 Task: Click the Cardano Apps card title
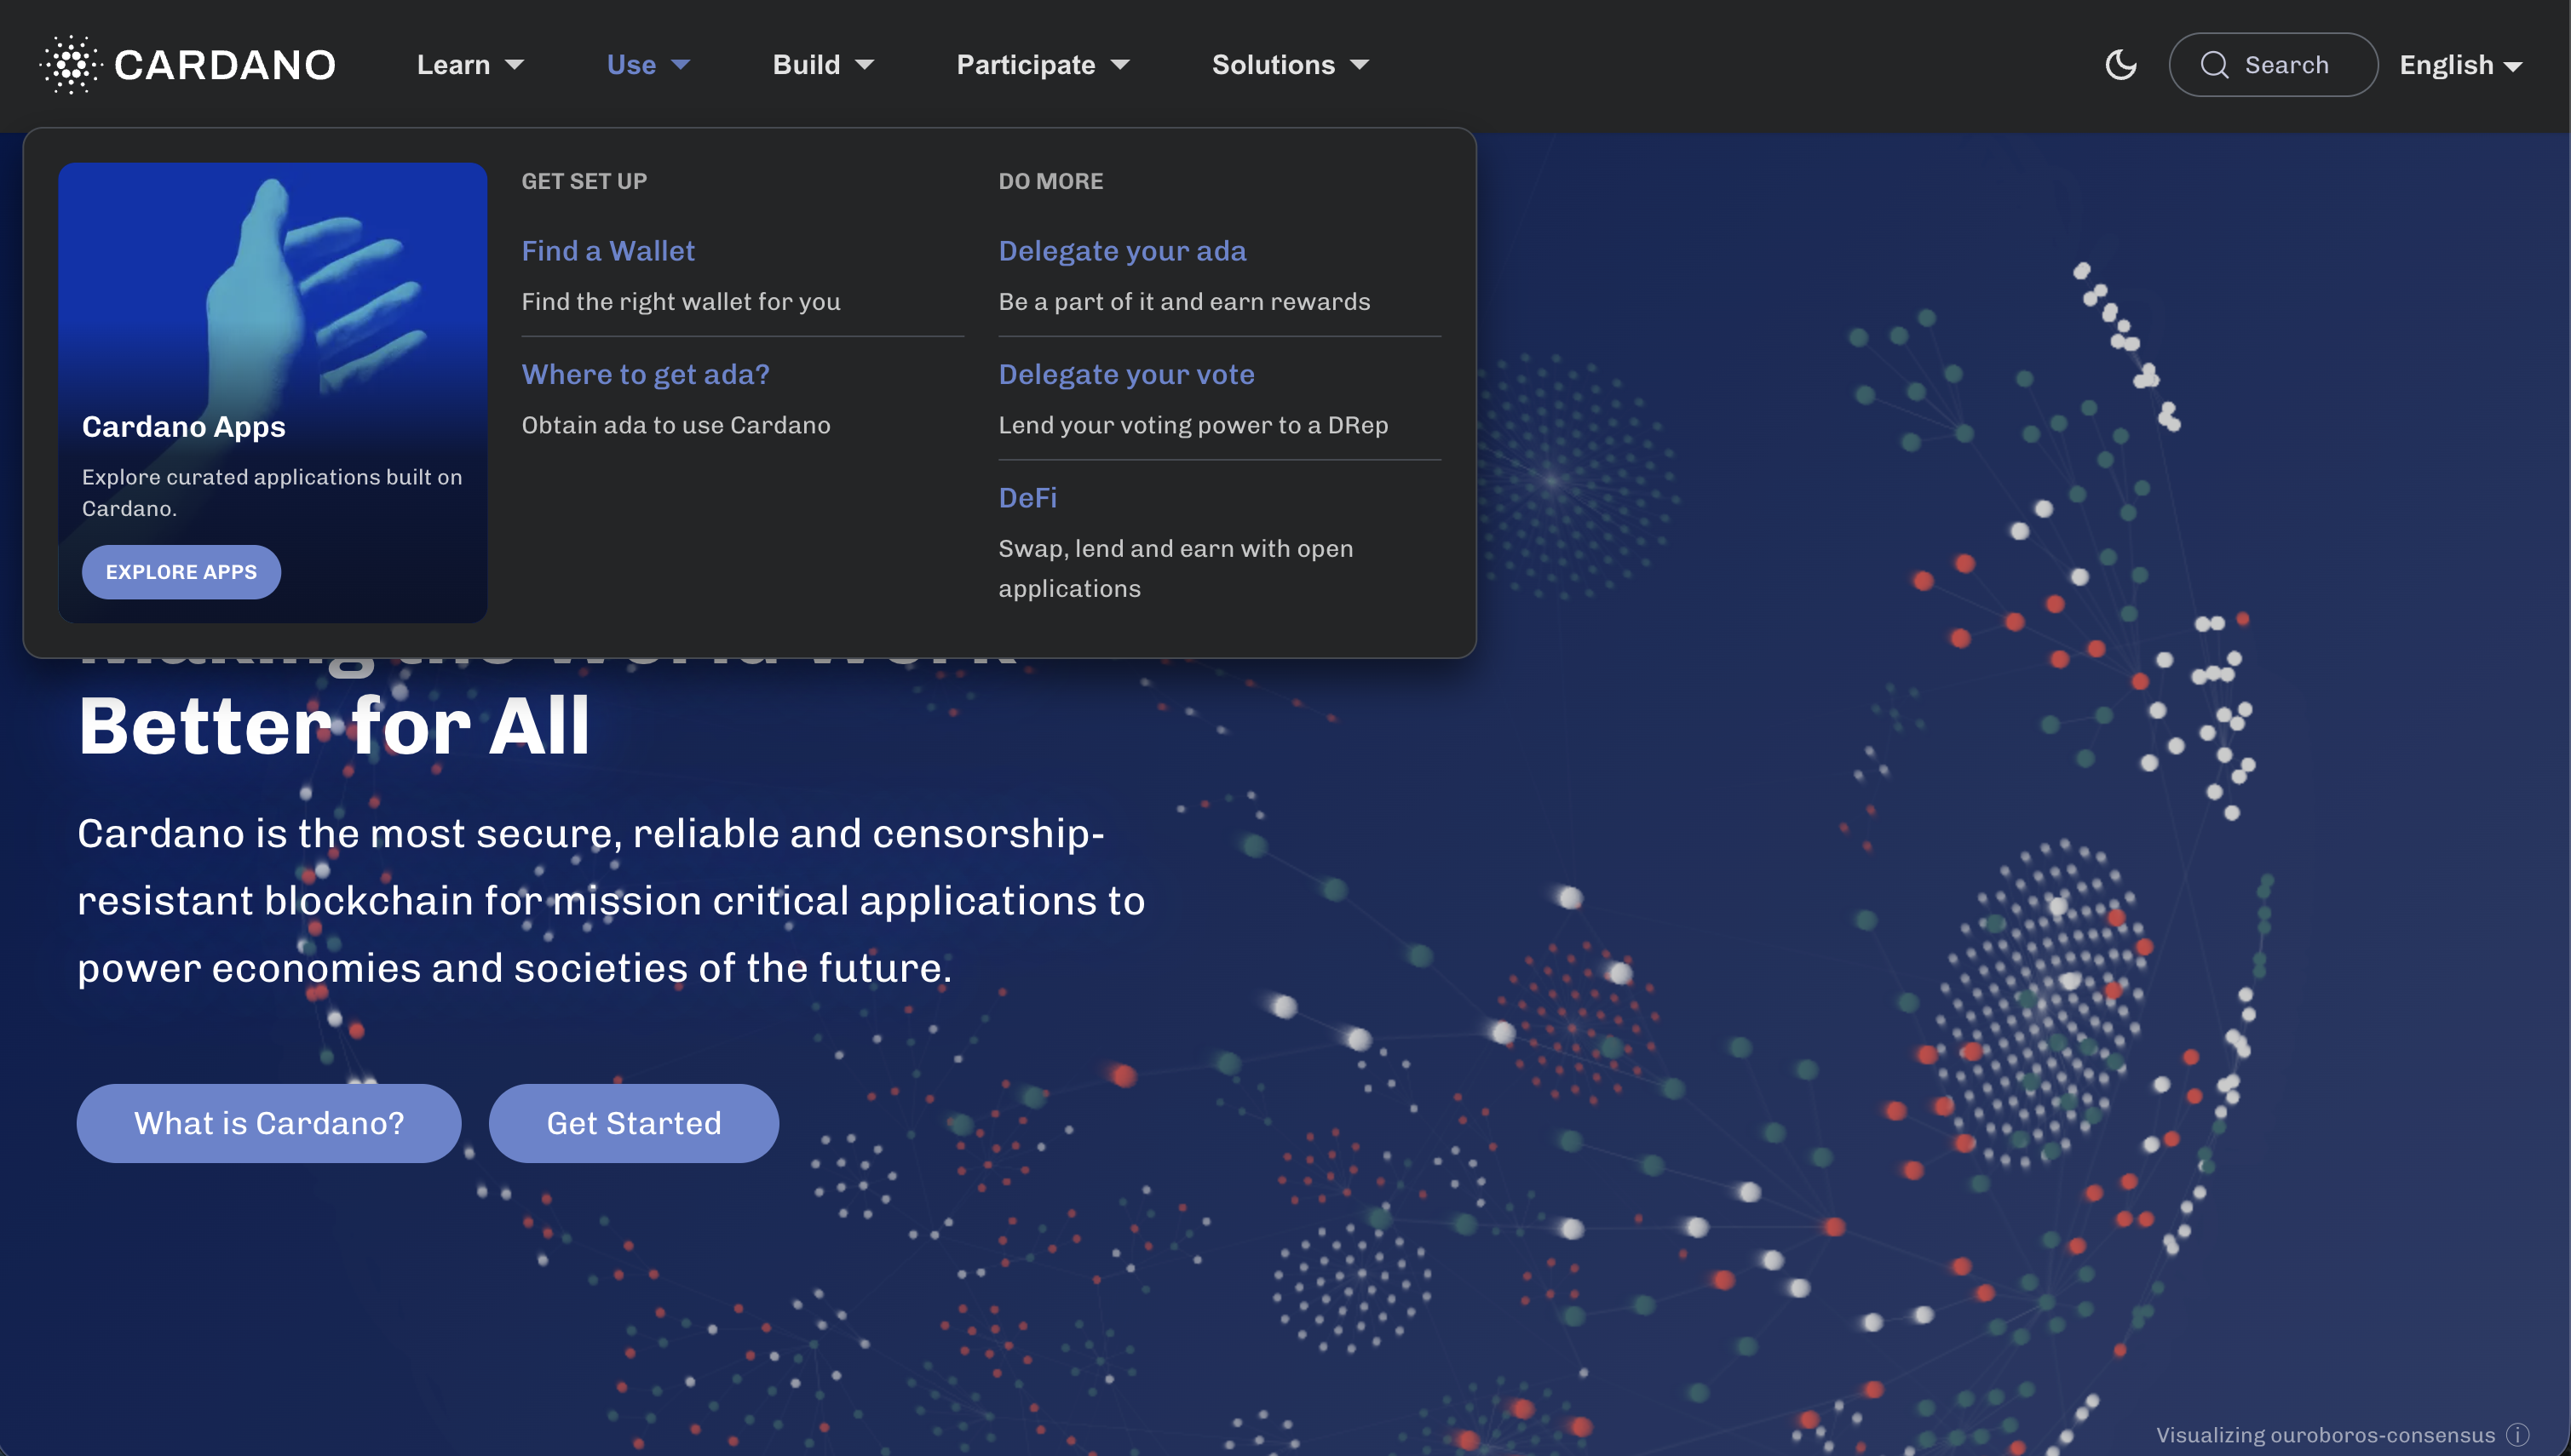pos(184,427)
